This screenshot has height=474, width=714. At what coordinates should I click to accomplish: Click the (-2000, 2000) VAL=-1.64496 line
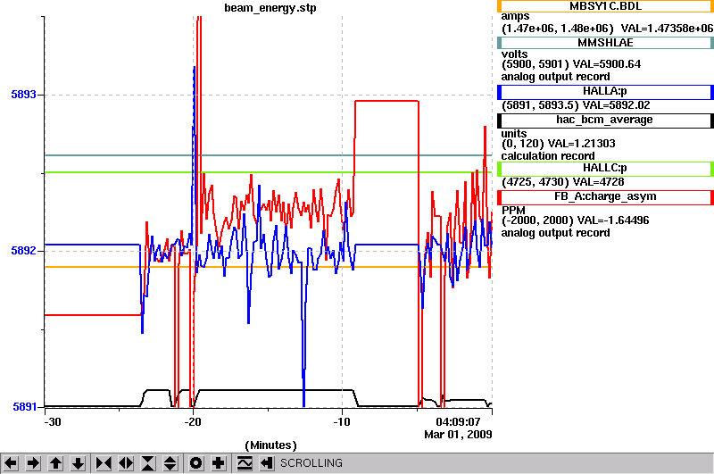click(x=575, y=220)
